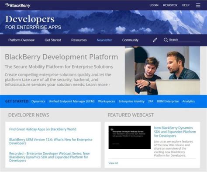Open the hamburger menu icon

coord(198,5)
